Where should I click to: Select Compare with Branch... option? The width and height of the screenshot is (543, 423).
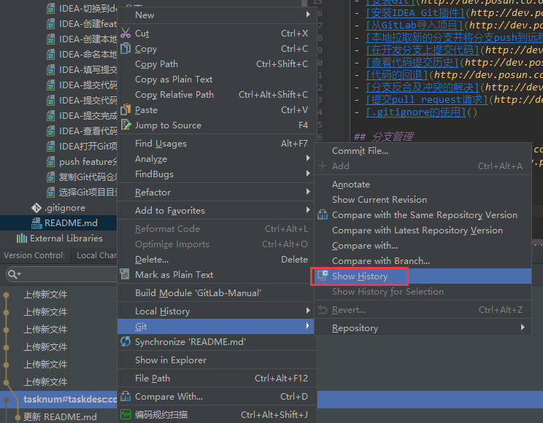coord(380,261)
